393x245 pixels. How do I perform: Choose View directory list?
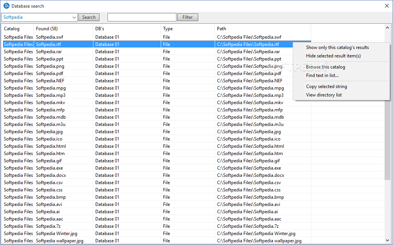tap(324, 95)
